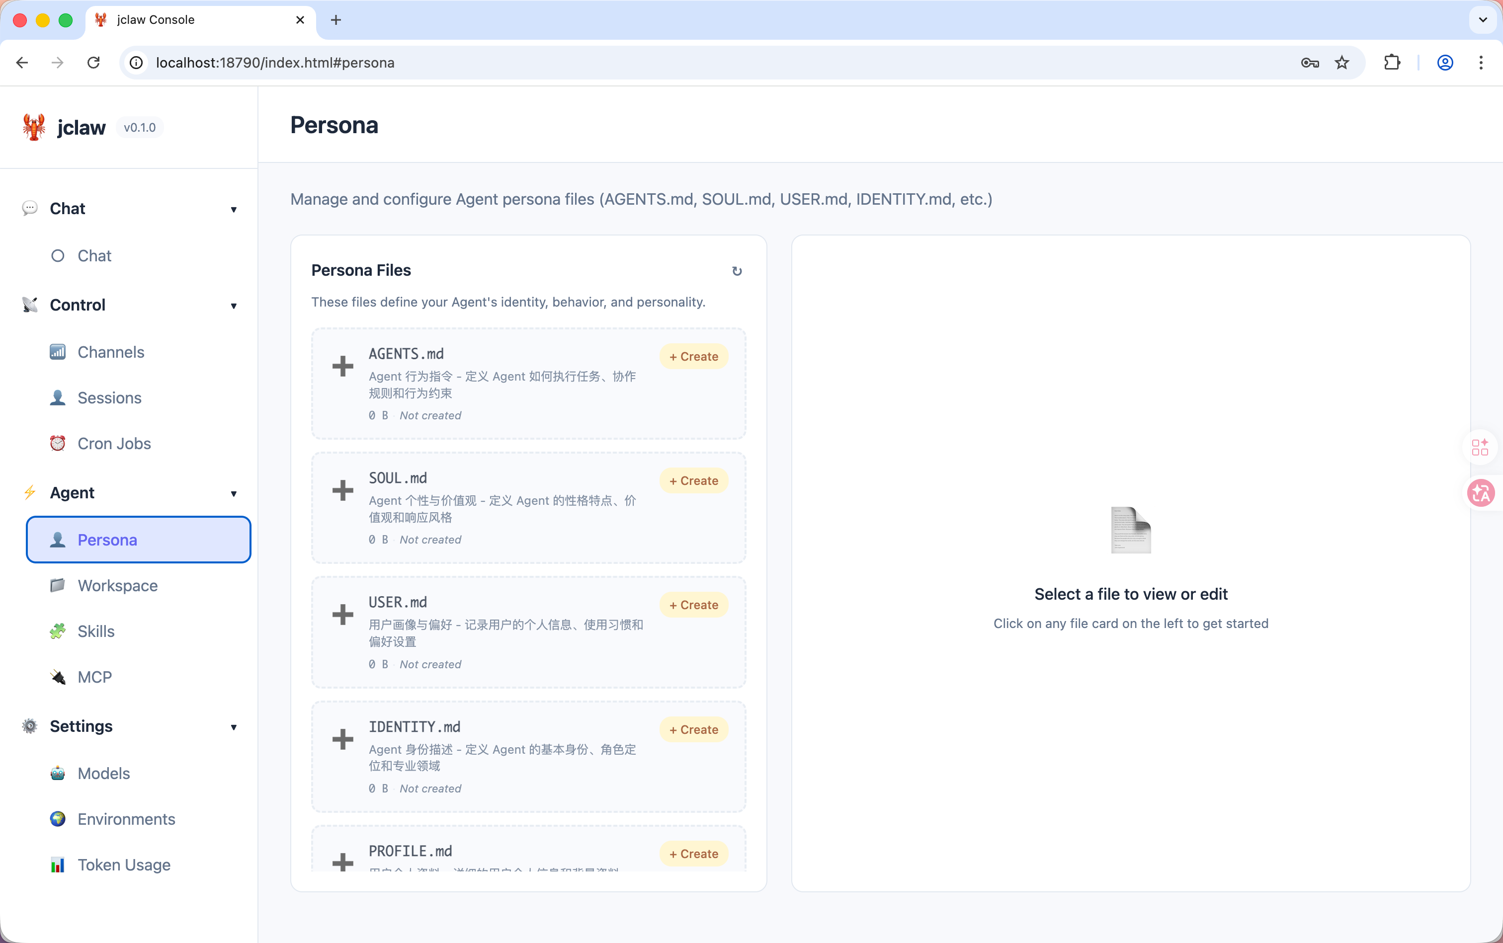Click the 'Not created' status under SOUL.md

coord(430,540)
